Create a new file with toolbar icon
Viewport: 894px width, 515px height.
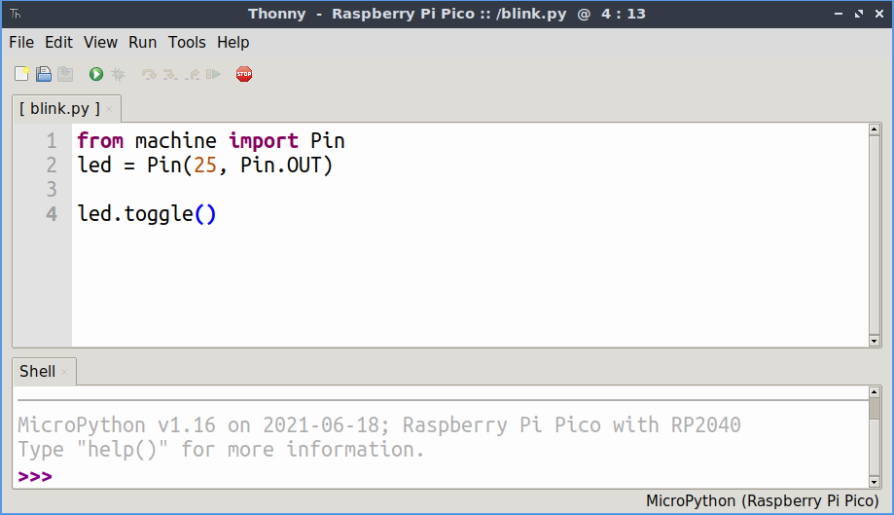21,74
